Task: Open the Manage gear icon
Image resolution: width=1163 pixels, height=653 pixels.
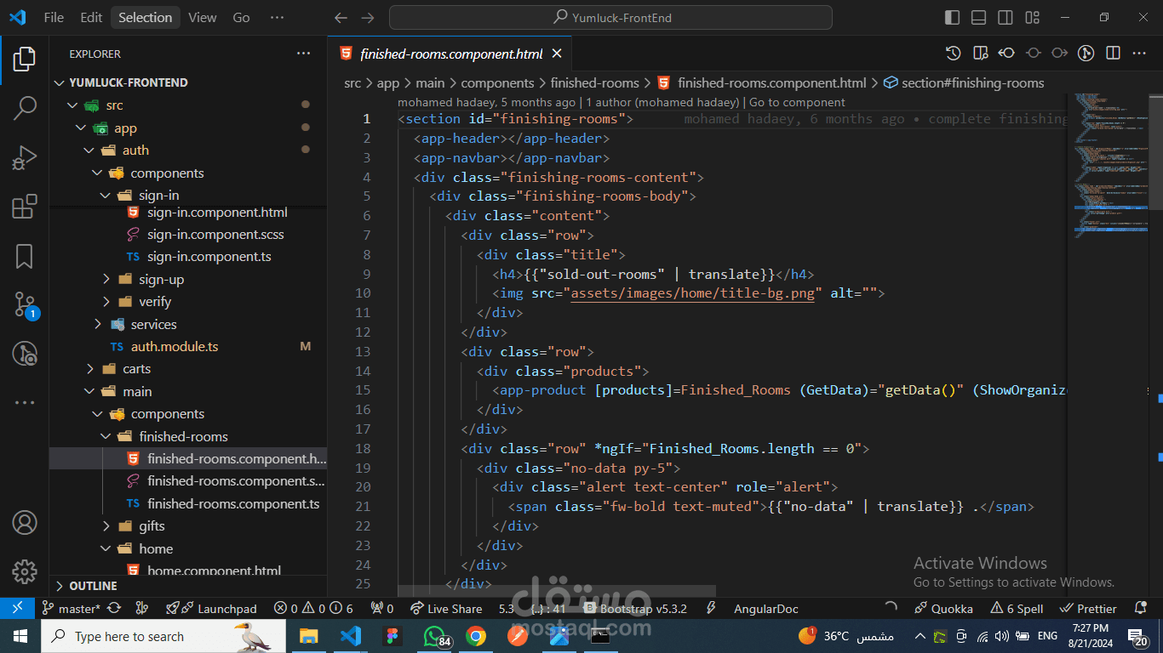Action: (25, 571)
